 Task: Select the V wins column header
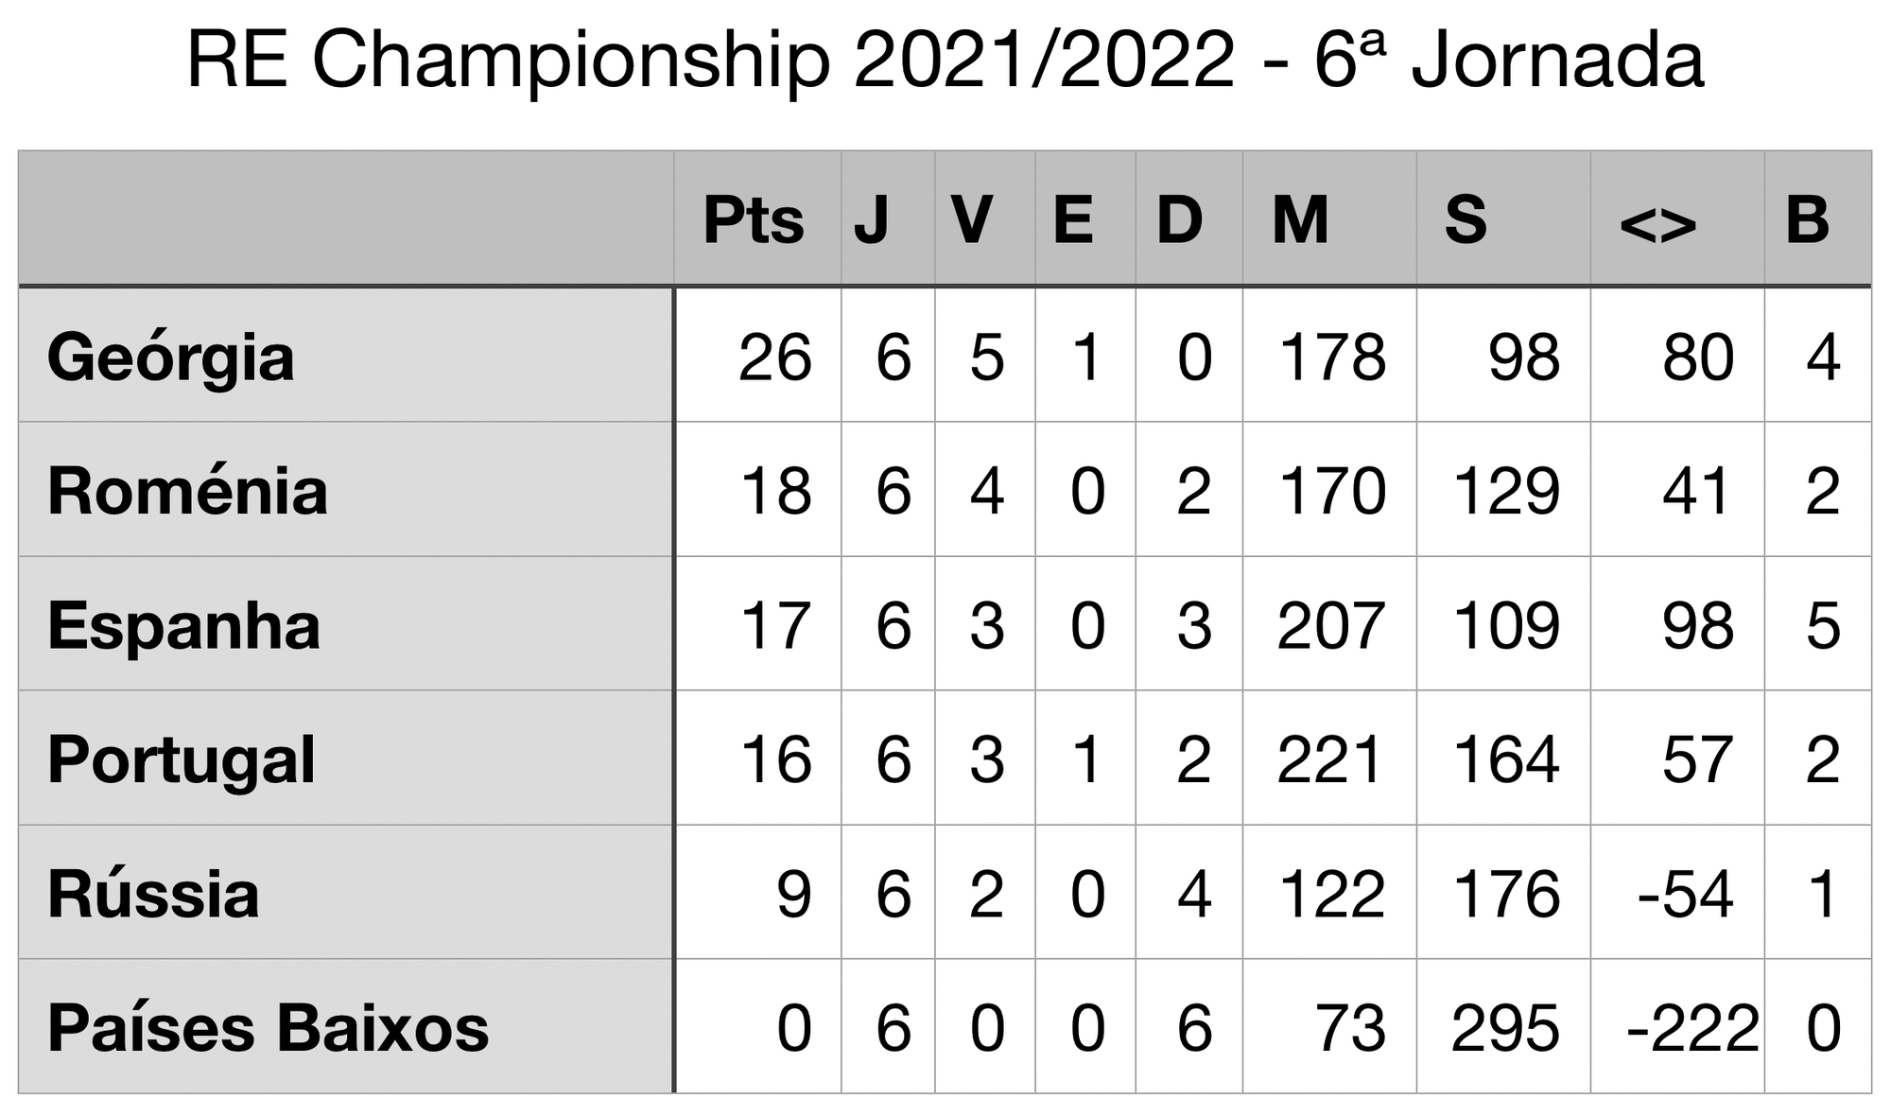972,220
